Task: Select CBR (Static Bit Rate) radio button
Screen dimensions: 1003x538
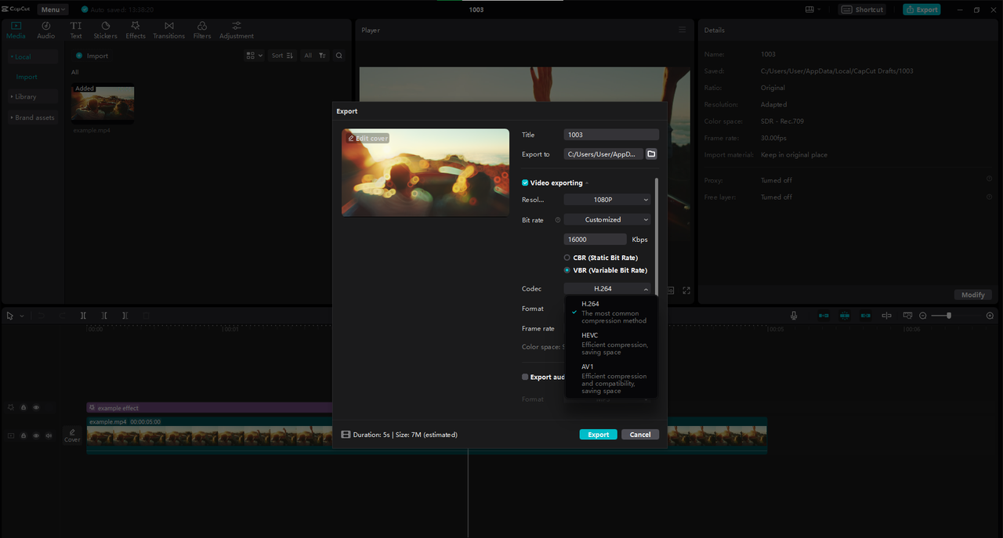Action: pos(567,258)
